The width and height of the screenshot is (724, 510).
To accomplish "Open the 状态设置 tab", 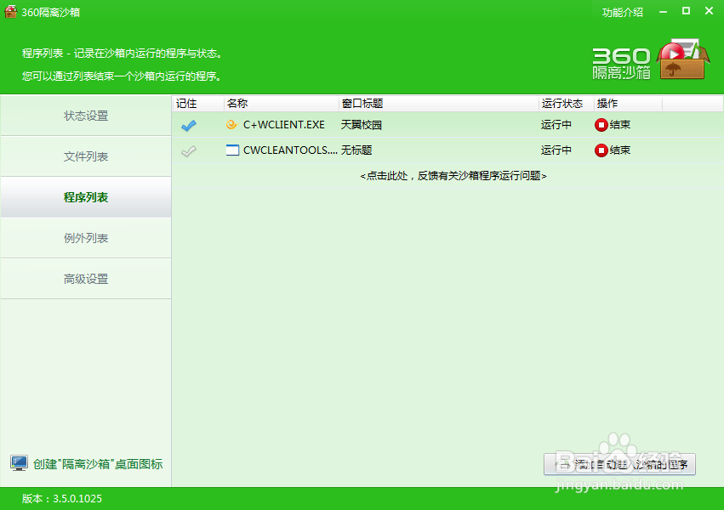I will (86, 116).
